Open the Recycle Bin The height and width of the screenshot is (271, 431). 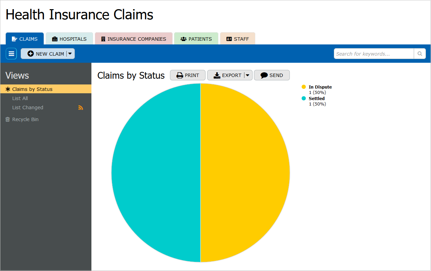(25, 119)
